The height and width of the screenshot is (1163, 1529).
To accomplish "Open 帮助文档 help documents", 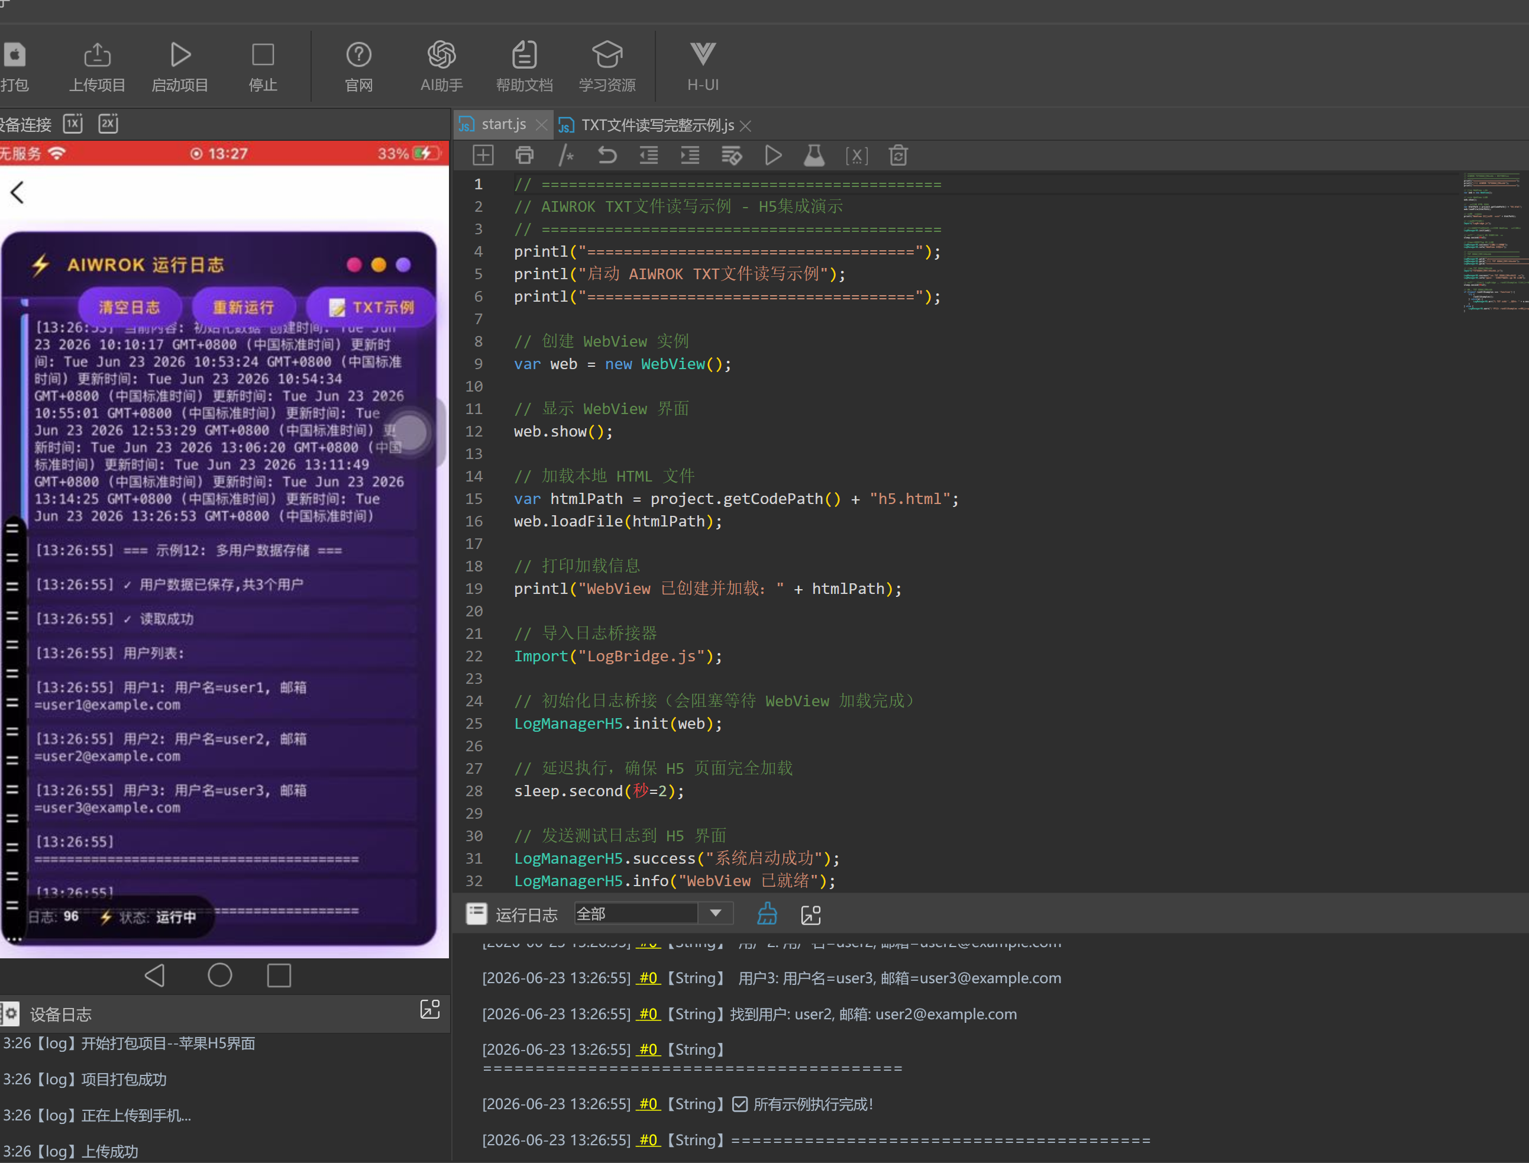I will point(524,66).
